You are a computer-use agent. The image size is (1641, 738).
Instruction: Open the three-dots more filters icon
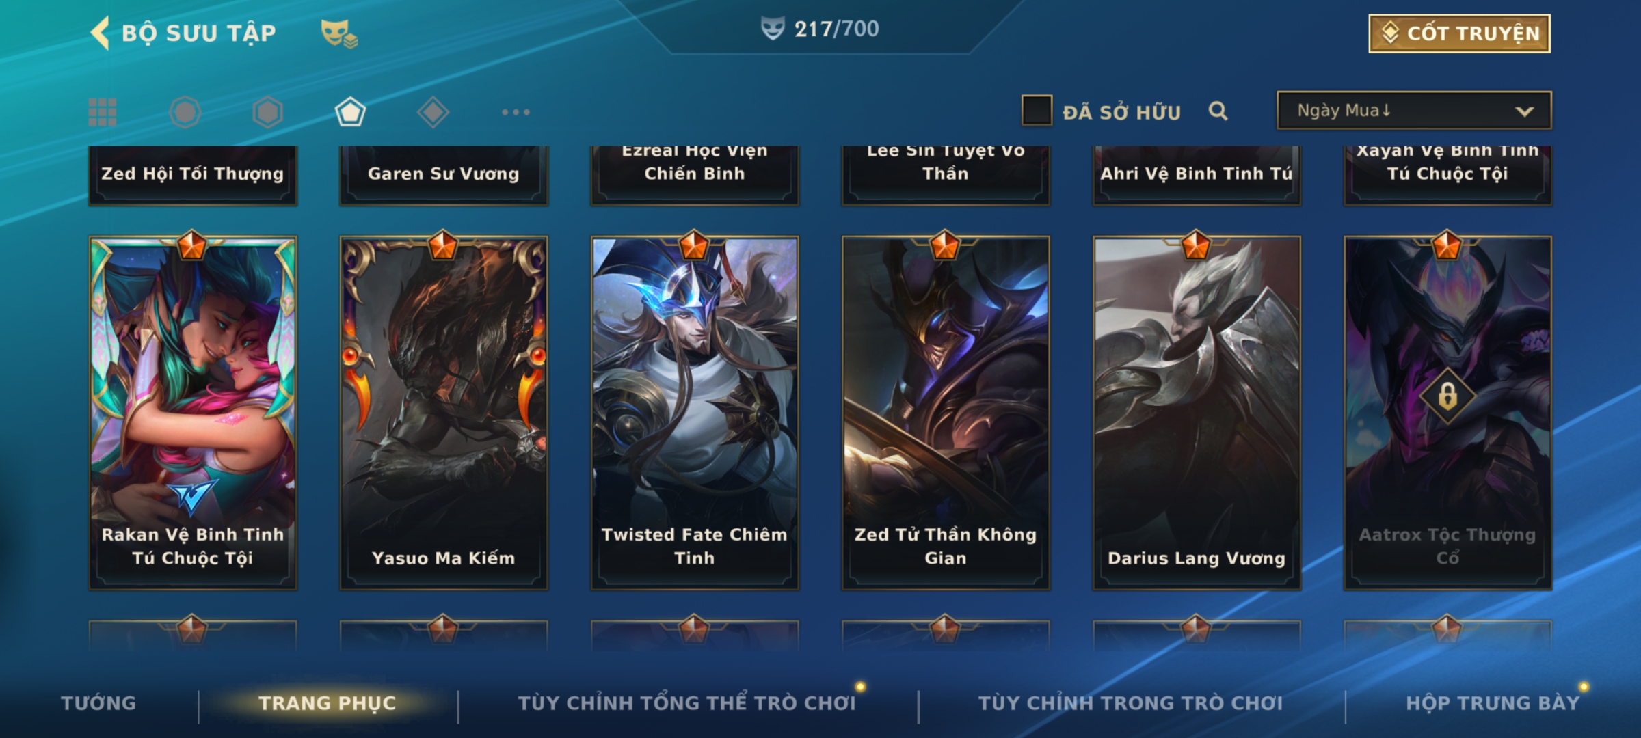516,112
